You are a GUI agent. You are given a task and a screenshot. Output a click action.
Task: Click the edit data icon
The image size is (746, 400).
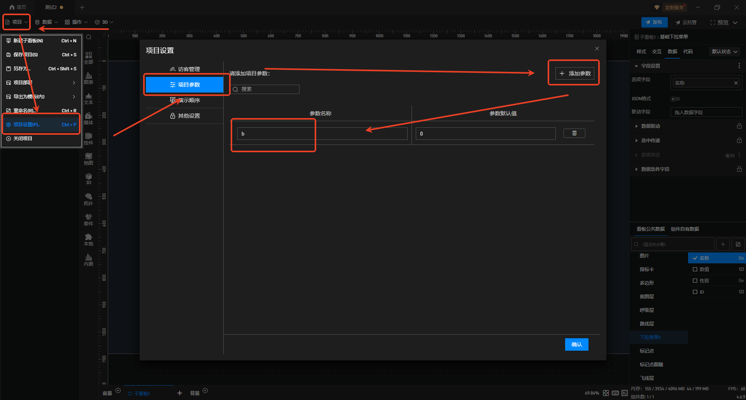(x=738, y=244)
